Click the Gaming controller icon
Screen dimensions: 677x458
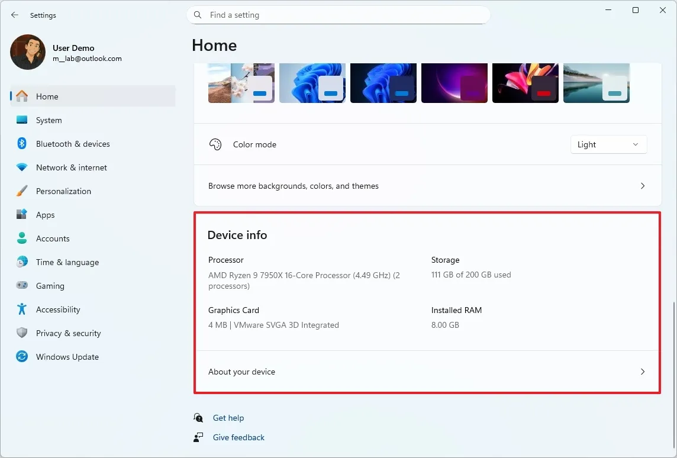[22, 286]
